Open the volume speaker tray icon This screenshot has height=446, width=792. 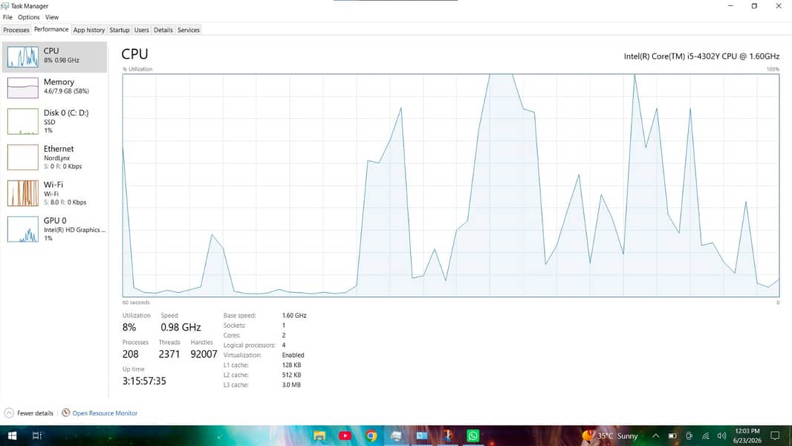point(722,436)
